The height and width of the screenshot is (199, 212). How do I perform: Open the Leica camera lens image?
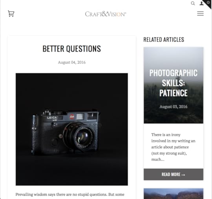point(72,129)
